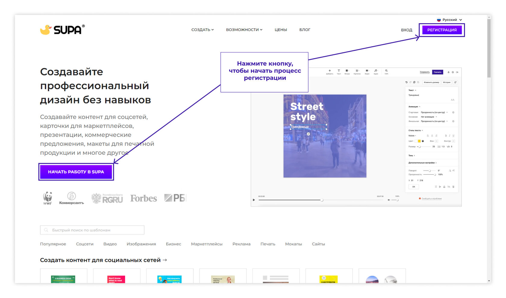The height and width of the screenshot is (298, 506).
Task: Click the trash delete icon in editor panel
Action: tap(453, 187)
